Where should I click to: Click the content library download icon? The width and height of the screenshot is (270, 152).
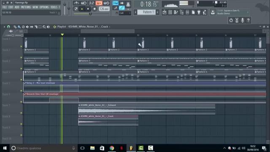coord(213,12)
